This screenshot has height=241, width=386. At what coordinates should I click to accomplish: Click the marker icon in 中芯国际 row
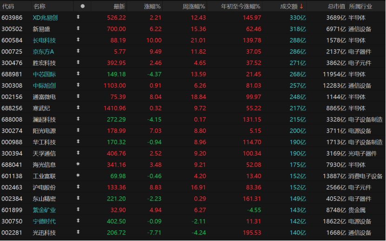tap(78, 73)
